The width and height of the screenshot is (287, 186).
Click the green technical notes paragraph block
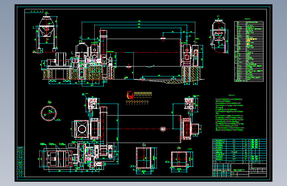point(230,115)
